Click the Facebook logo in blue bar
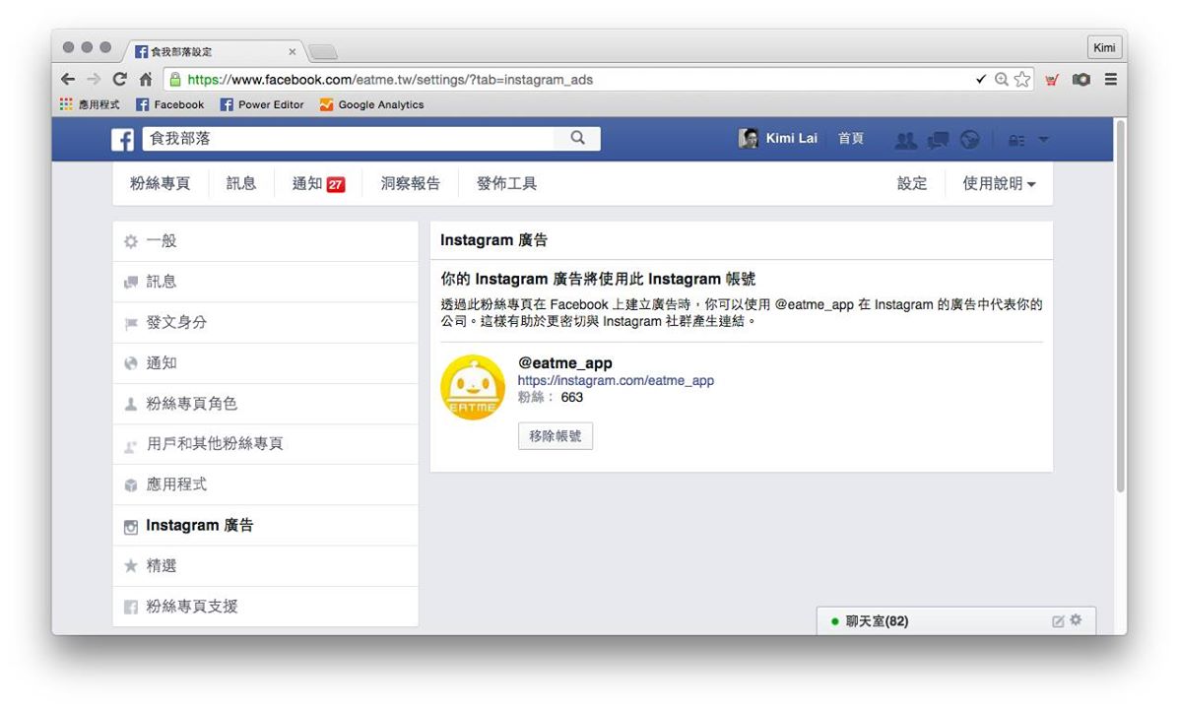1179x709 pixels. (122, 139)
